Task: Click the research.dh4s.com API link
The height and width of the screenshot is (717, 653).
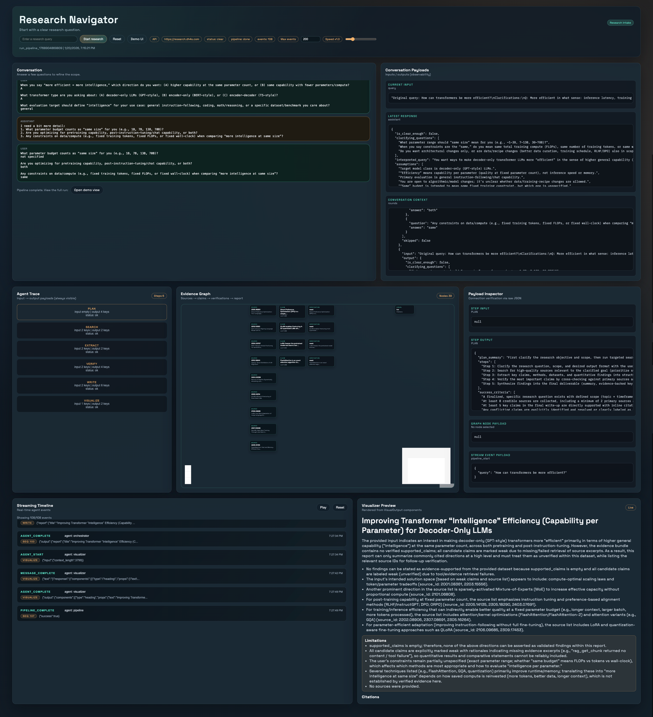Action: 182,39
